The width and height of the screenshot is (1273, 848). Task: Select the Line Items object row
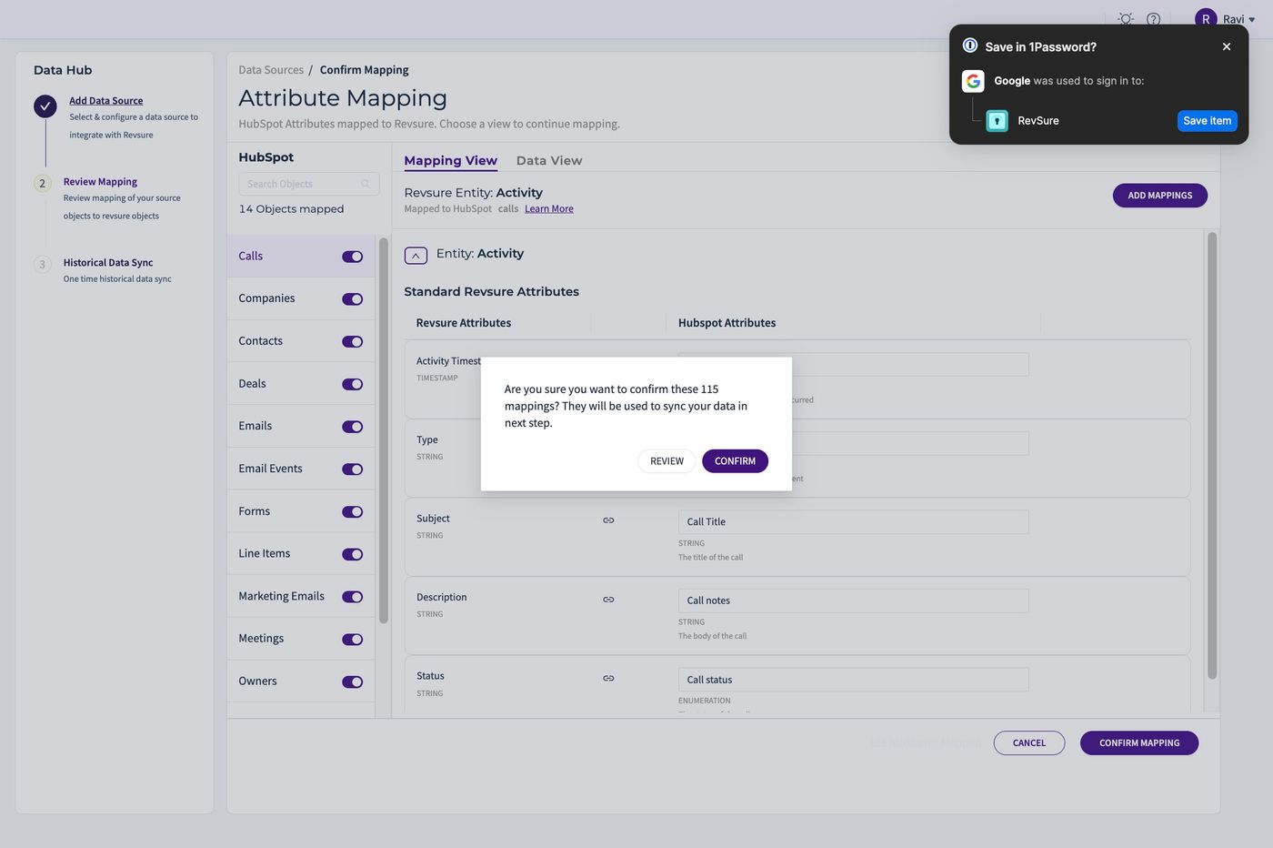pyautogui.click(x=300, y=553)
